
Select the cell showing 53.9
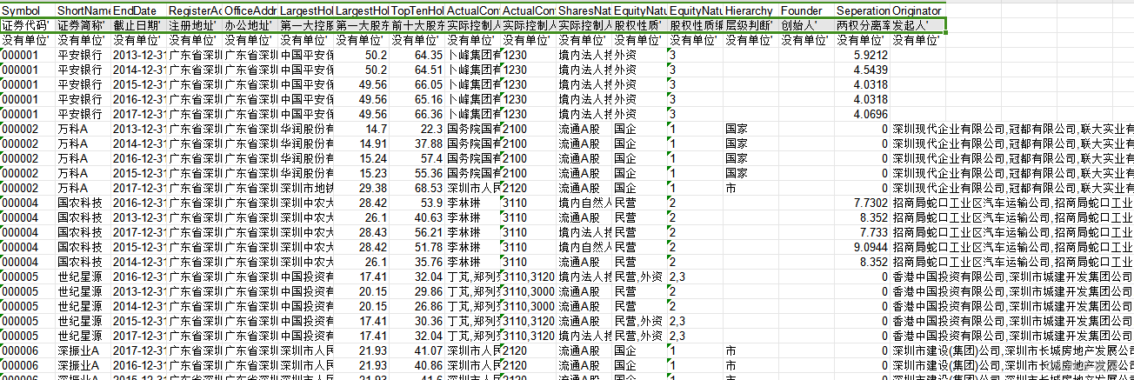(x=417, y=202)
